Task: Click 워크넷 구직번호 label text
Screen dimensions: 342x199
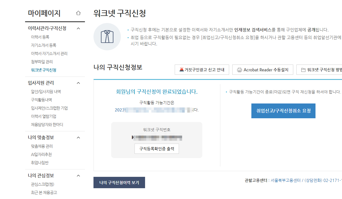Action: (x=157, y=130)
